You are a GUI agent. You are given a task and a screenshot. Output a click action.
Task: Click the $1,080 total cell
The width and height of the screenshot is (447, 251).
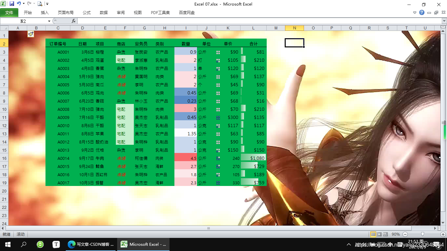point(254,158)
